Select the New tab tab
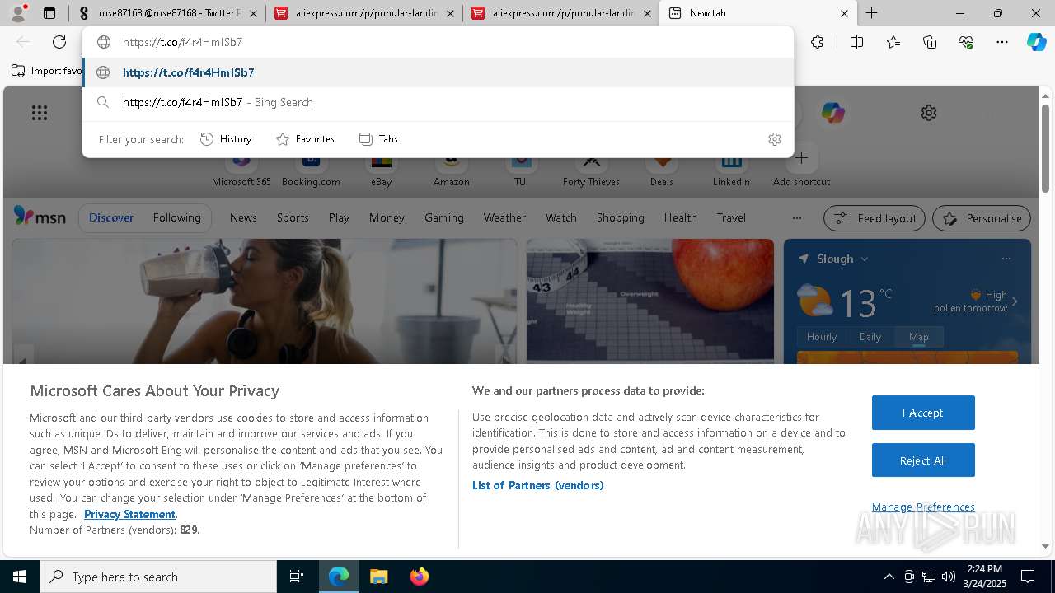The height and width of the screenshot is (593, 1055). (758, 13)
